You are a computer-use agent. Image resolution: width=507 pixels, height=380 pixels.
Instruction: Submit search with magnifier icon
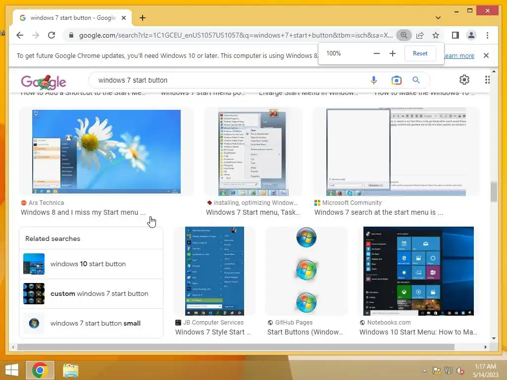click(416, 80)
